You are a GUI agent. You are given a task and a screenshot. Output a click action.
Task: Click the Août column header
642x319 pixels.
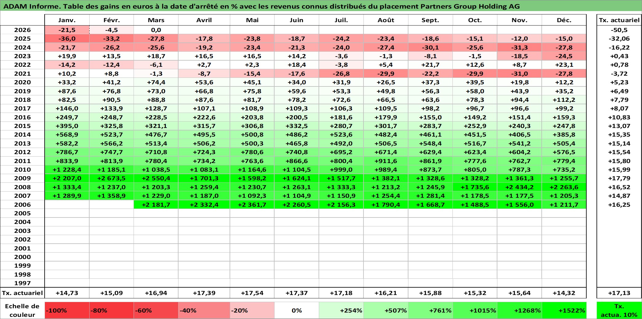(x=386, y=20)
